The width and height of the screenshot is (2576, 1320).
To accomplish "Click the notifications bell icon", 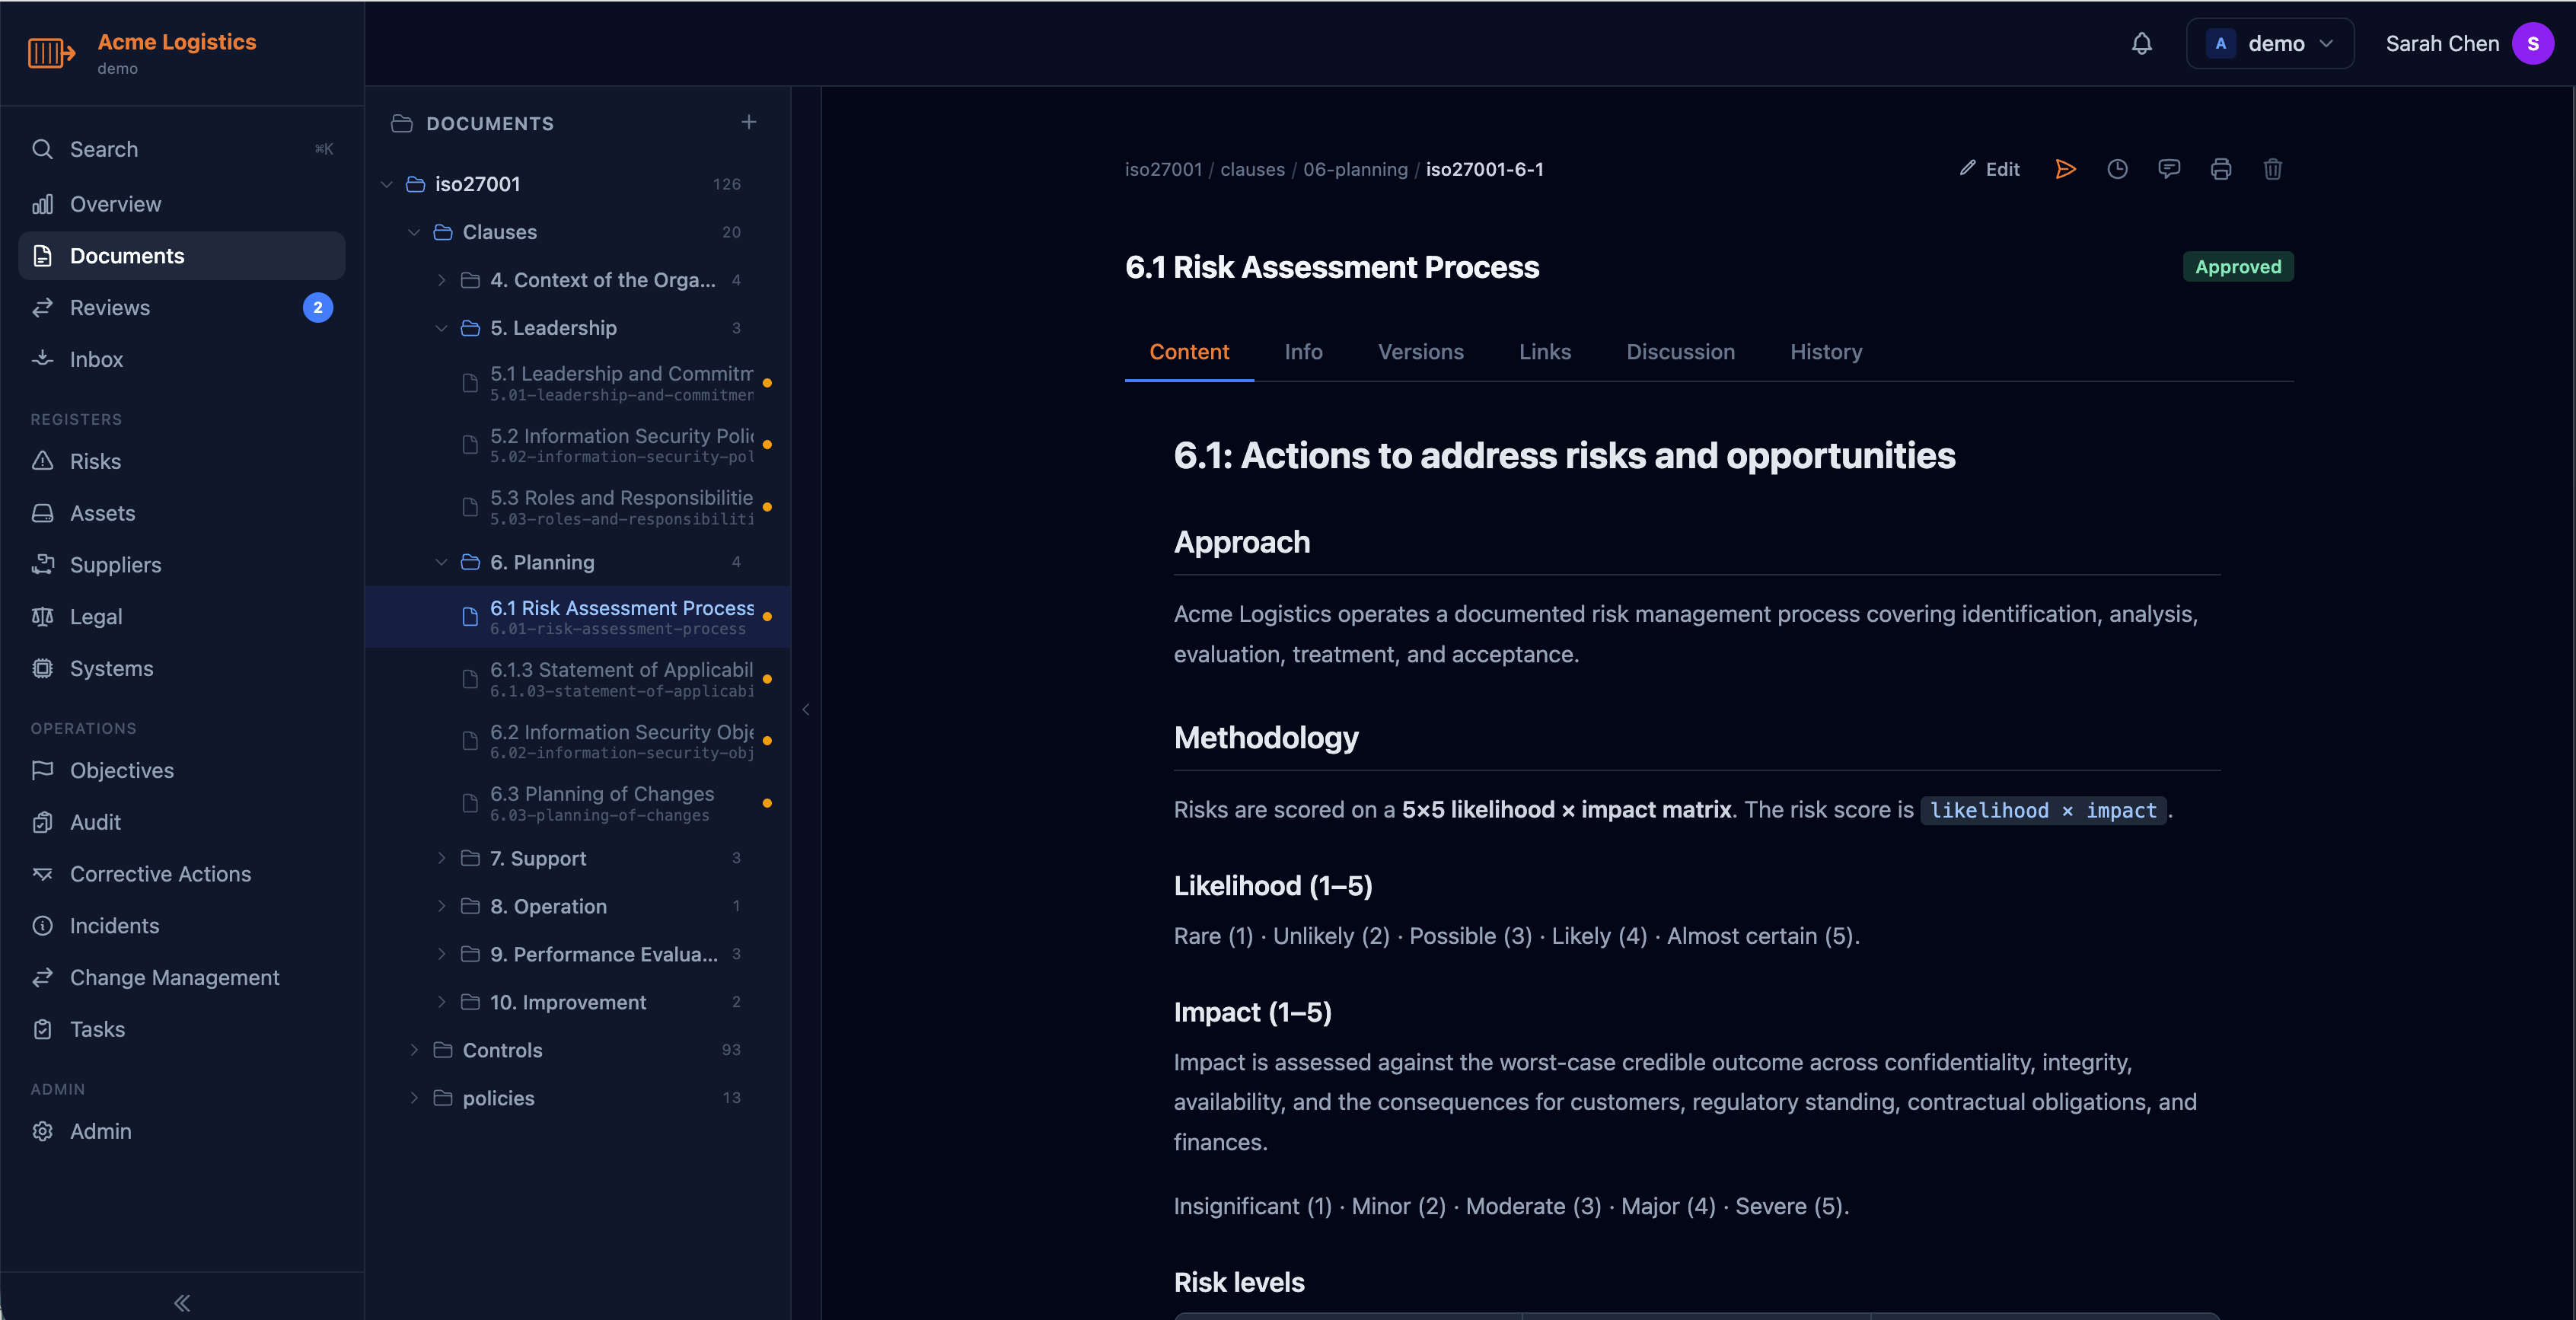I will pos(2141,44).
